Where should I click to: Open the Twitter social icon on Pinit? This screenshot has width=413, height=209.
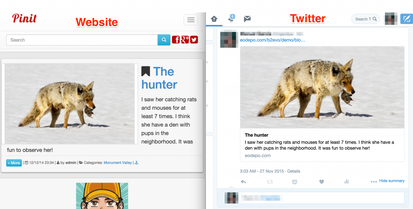point(194,40)
